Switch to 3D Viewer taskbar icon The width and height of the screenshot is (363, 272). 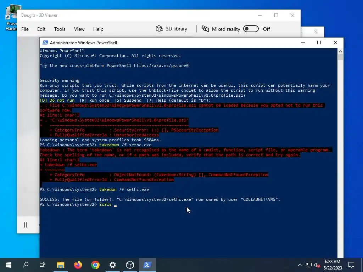click(130, 265)
